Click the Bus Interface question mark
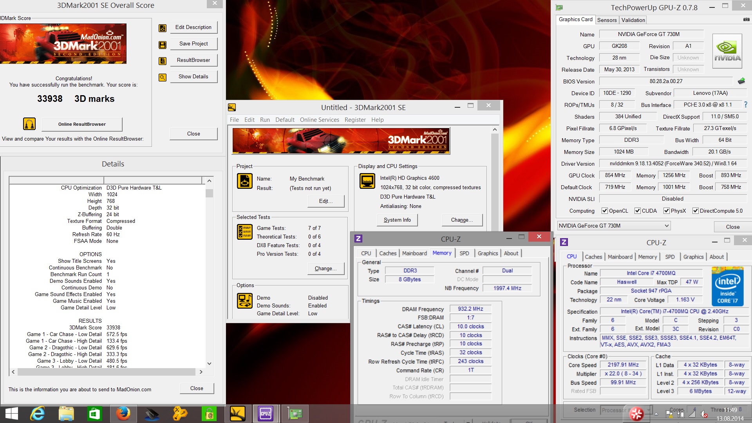Image resolution: width=752 pixels, height=423 pixels. coord(745,105)
